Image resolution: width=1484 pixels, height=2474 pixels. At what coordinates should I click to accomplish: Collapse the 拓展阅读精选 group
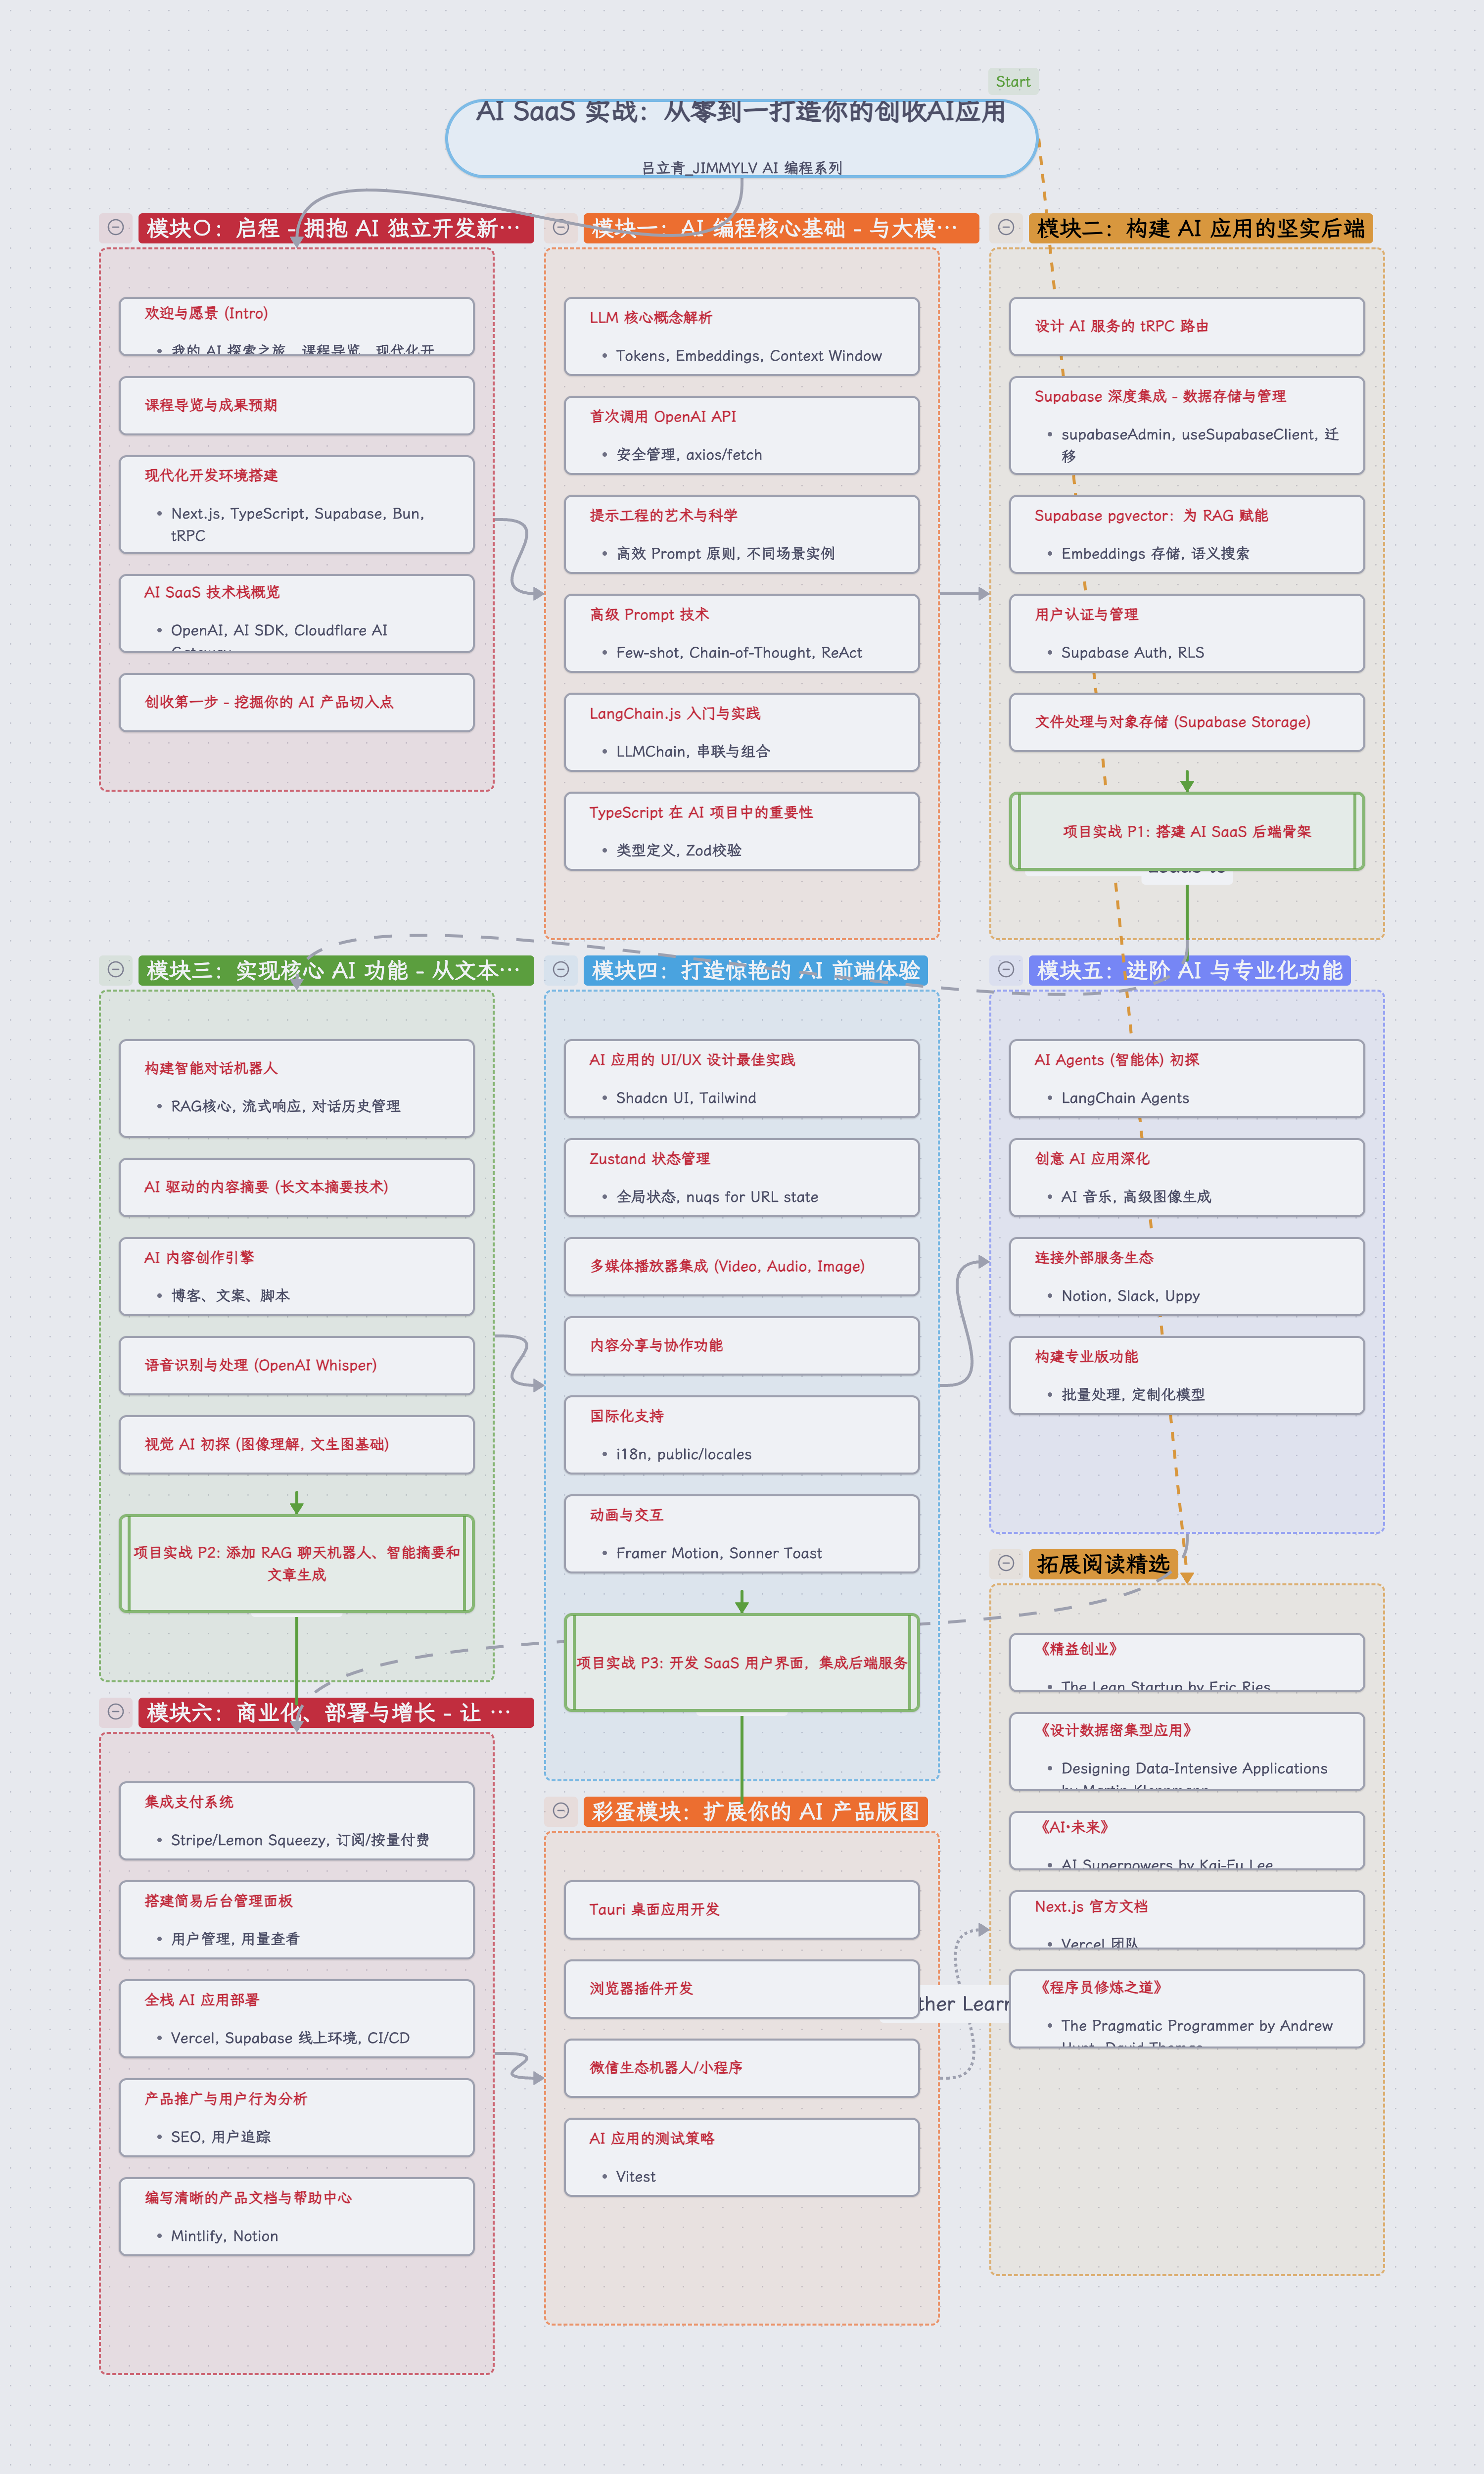[1006, 1564]
